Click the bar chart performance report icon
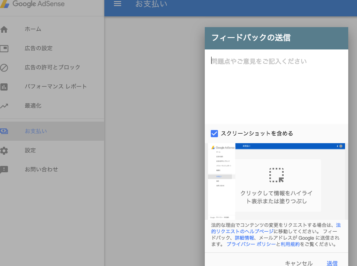Viewport: 357px width, 266px height. click(4, 87)
